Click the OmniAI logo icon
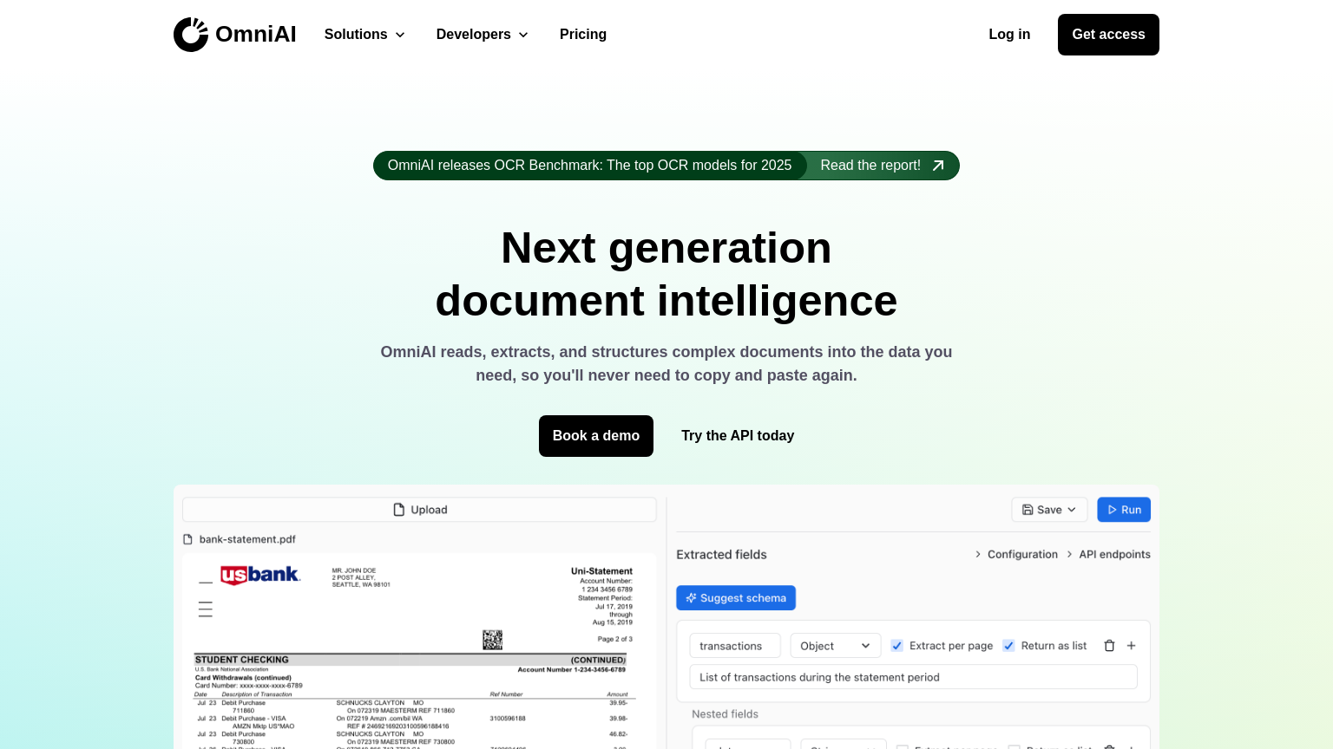Image resolution: width=1333 pixels, height=749 pixels. pos(191,35)
